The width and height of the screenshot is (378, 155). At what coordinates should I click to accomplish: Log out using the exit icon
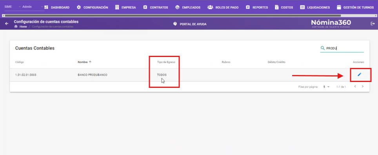point(373,23)
